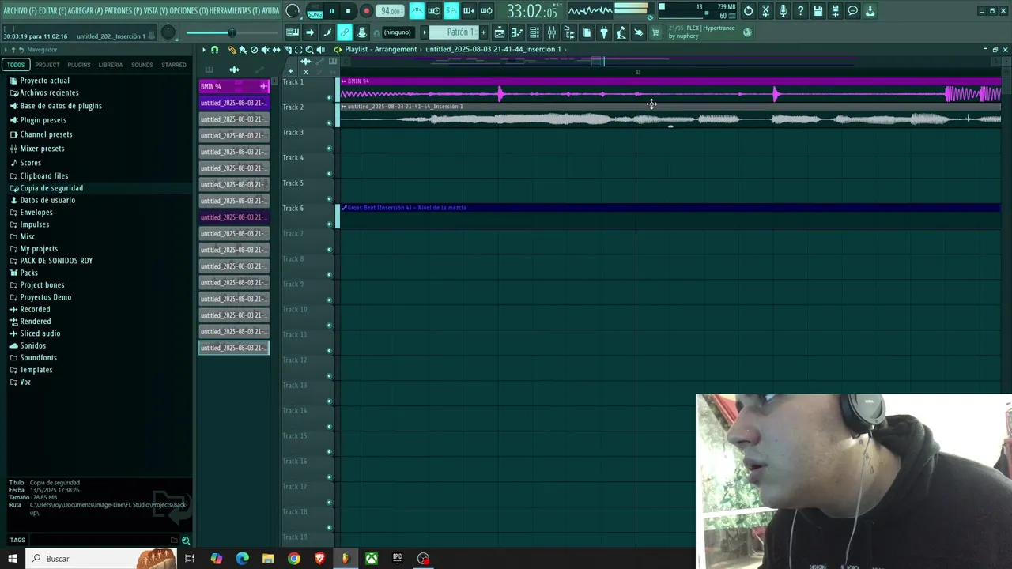
Task: Toggle the metronome button
Action: [x=417, y=11]
